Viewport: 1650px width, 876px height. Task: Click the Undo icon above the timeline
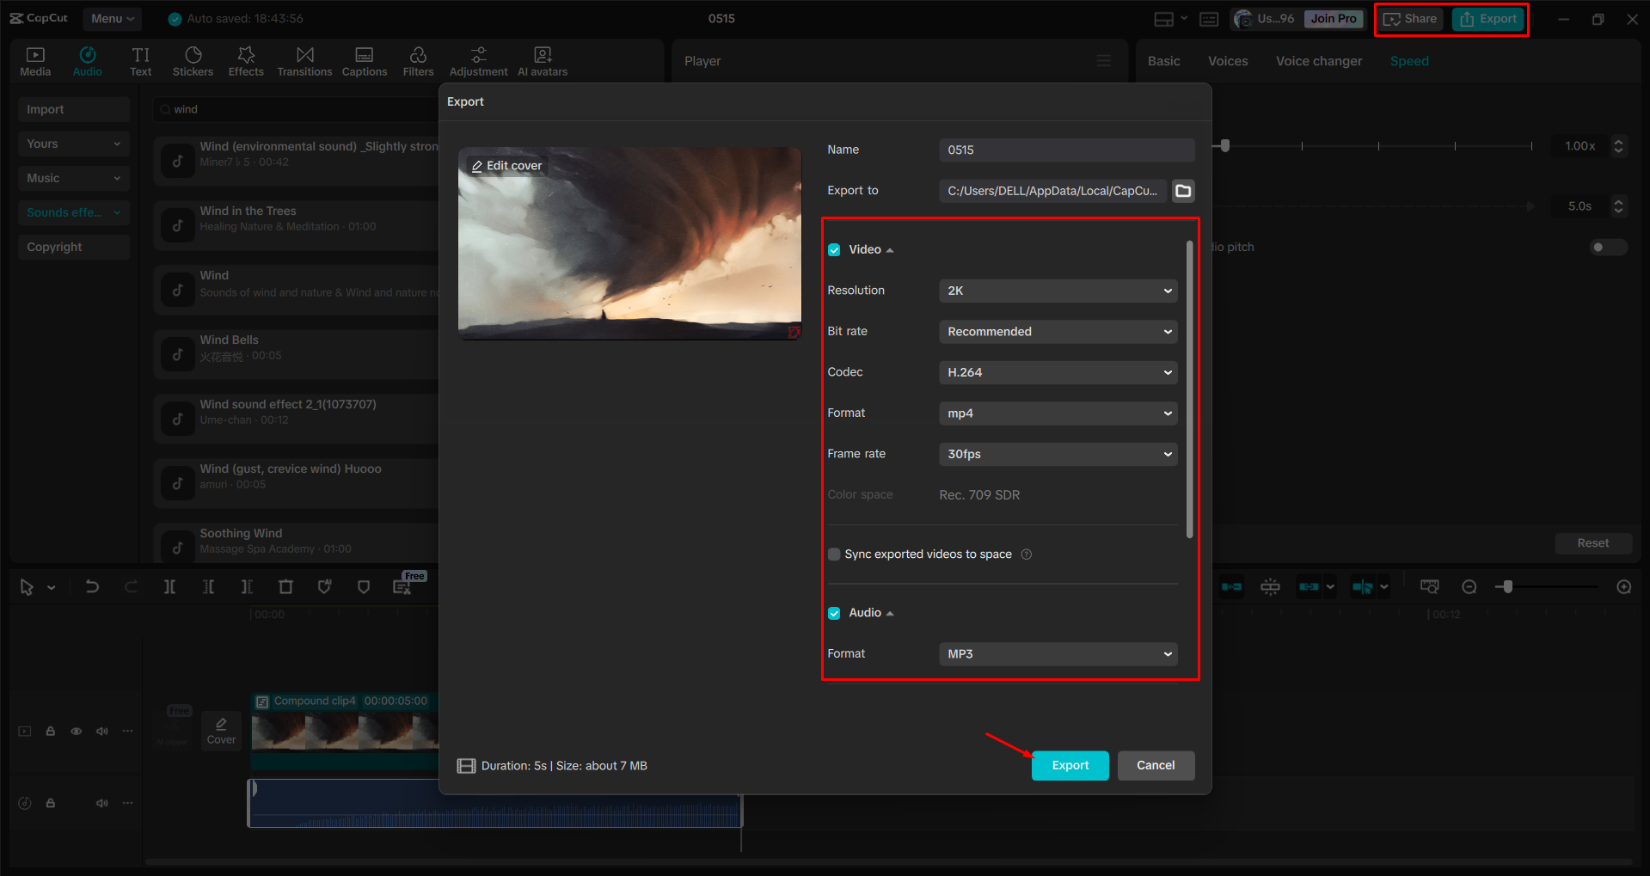point(92,586)
